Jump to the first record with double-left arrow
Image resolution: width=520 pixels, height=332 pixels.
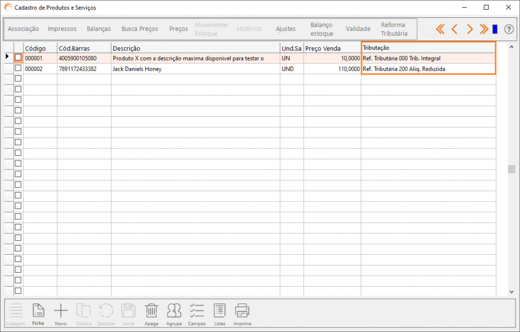coord(440,29)
